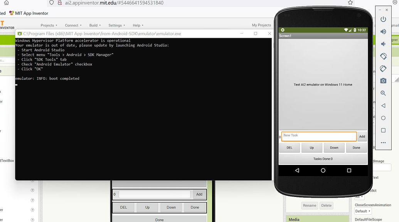399x222 pixels.
Task: Rotate the emulator clockwise
Action: pos(383,68)
